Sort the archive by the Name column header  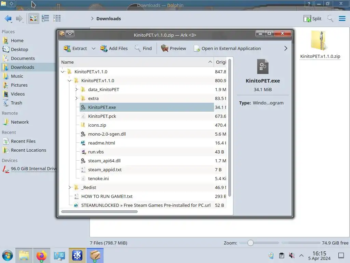pyautogui.click(x=136, y=62)
